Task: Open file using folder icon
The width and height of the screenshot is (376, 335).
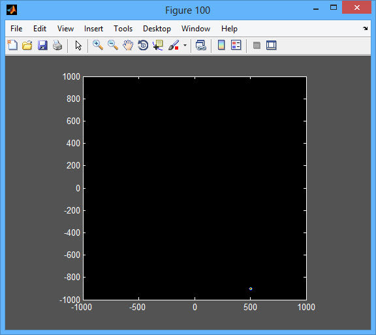Action: pos(27,45)
